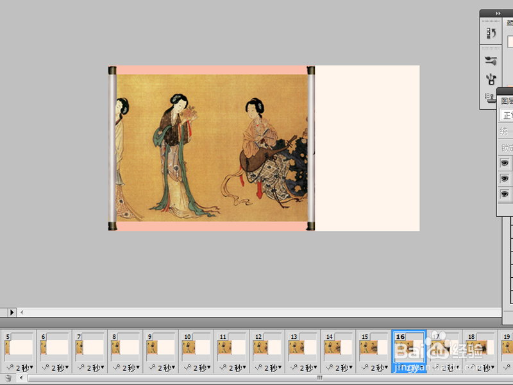Select the highlighted frame 16 thumbnail
Viewport: 513px width, 385px height.
tap(409, 346)
